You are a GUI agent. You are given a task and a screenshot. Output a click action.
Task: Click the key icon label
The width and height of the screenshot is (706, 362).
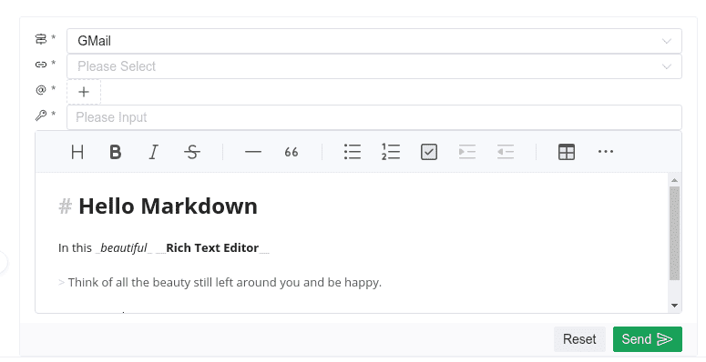(41, 116)
